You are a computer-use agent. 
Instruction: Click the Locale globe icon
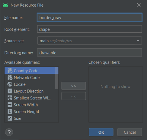click(x=10, y=84)
